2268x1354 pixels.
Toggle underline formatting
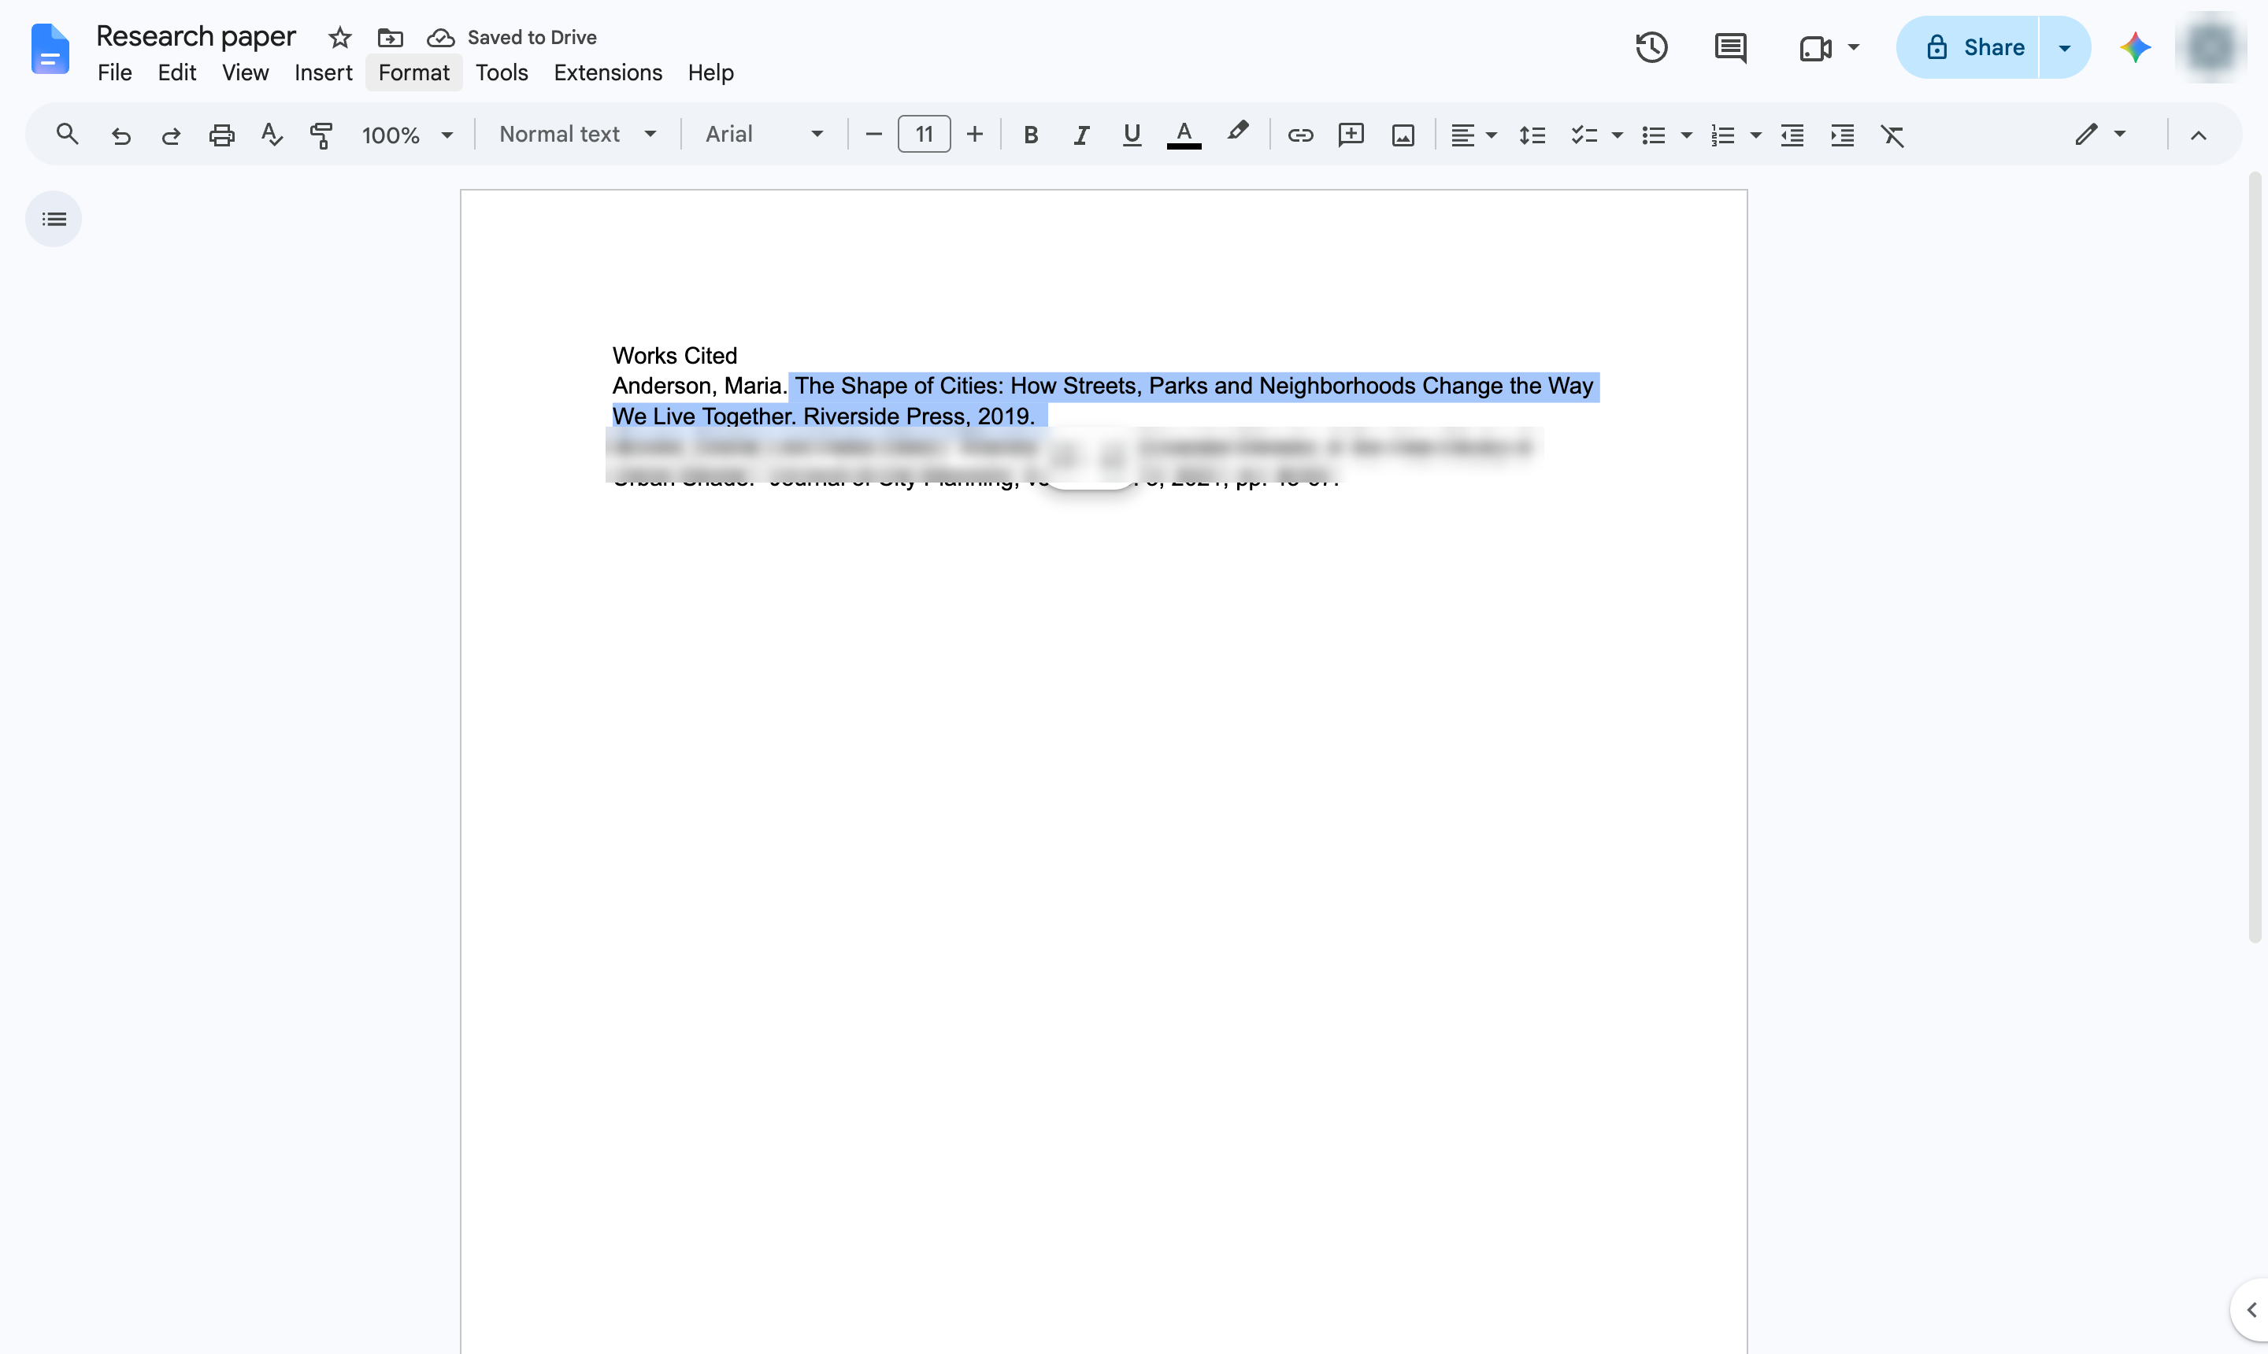[x=1132, y=135]
